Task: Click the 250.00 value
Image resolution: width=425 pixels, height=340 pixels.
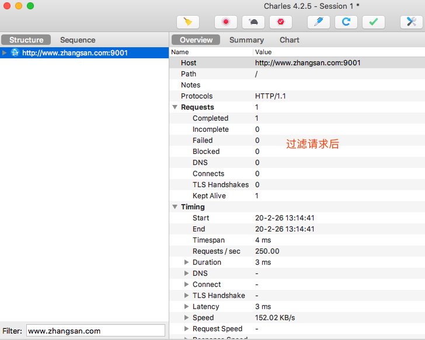Action: coord(267,251)
